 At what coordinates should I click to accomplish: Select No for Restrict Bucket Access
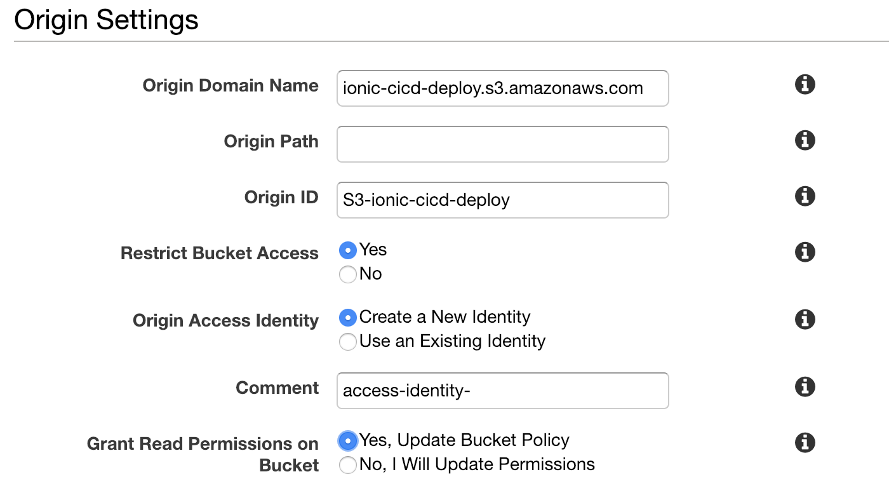(348, 274)
